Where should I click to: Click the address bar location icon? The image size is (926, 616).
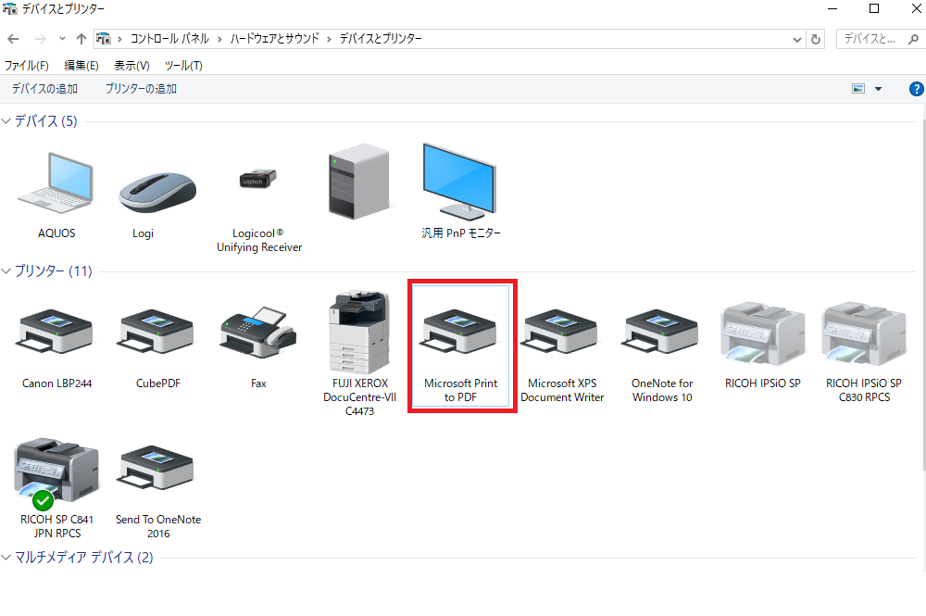click(104, 38)
